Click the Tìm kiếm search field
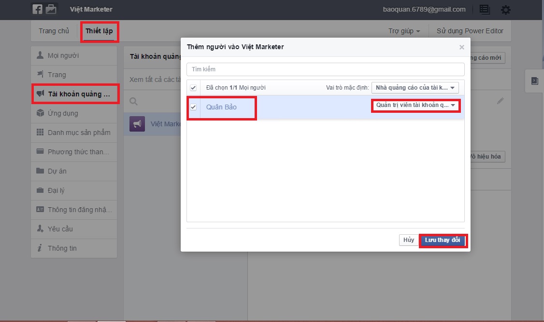Screen dimensions: 544x322 tap(326, 69)
